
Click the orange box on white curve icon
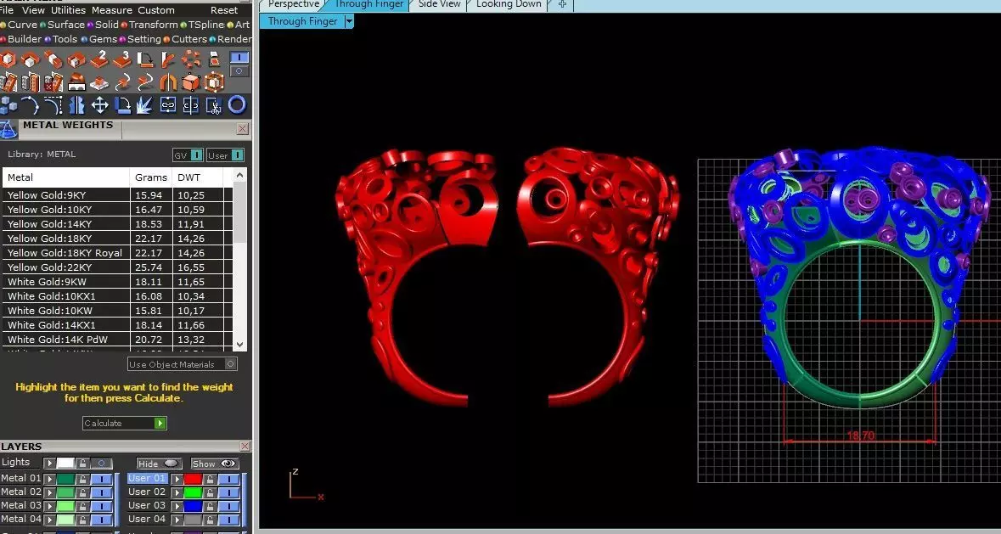[x=122, y=82]
